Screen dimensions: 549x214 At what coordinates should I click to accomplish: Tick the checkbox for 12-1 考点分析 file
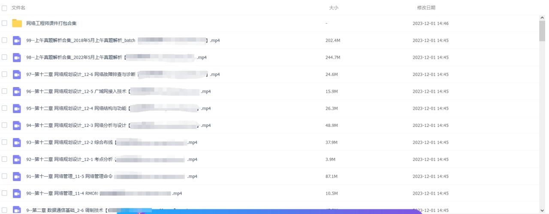click(x=4, y=160)
